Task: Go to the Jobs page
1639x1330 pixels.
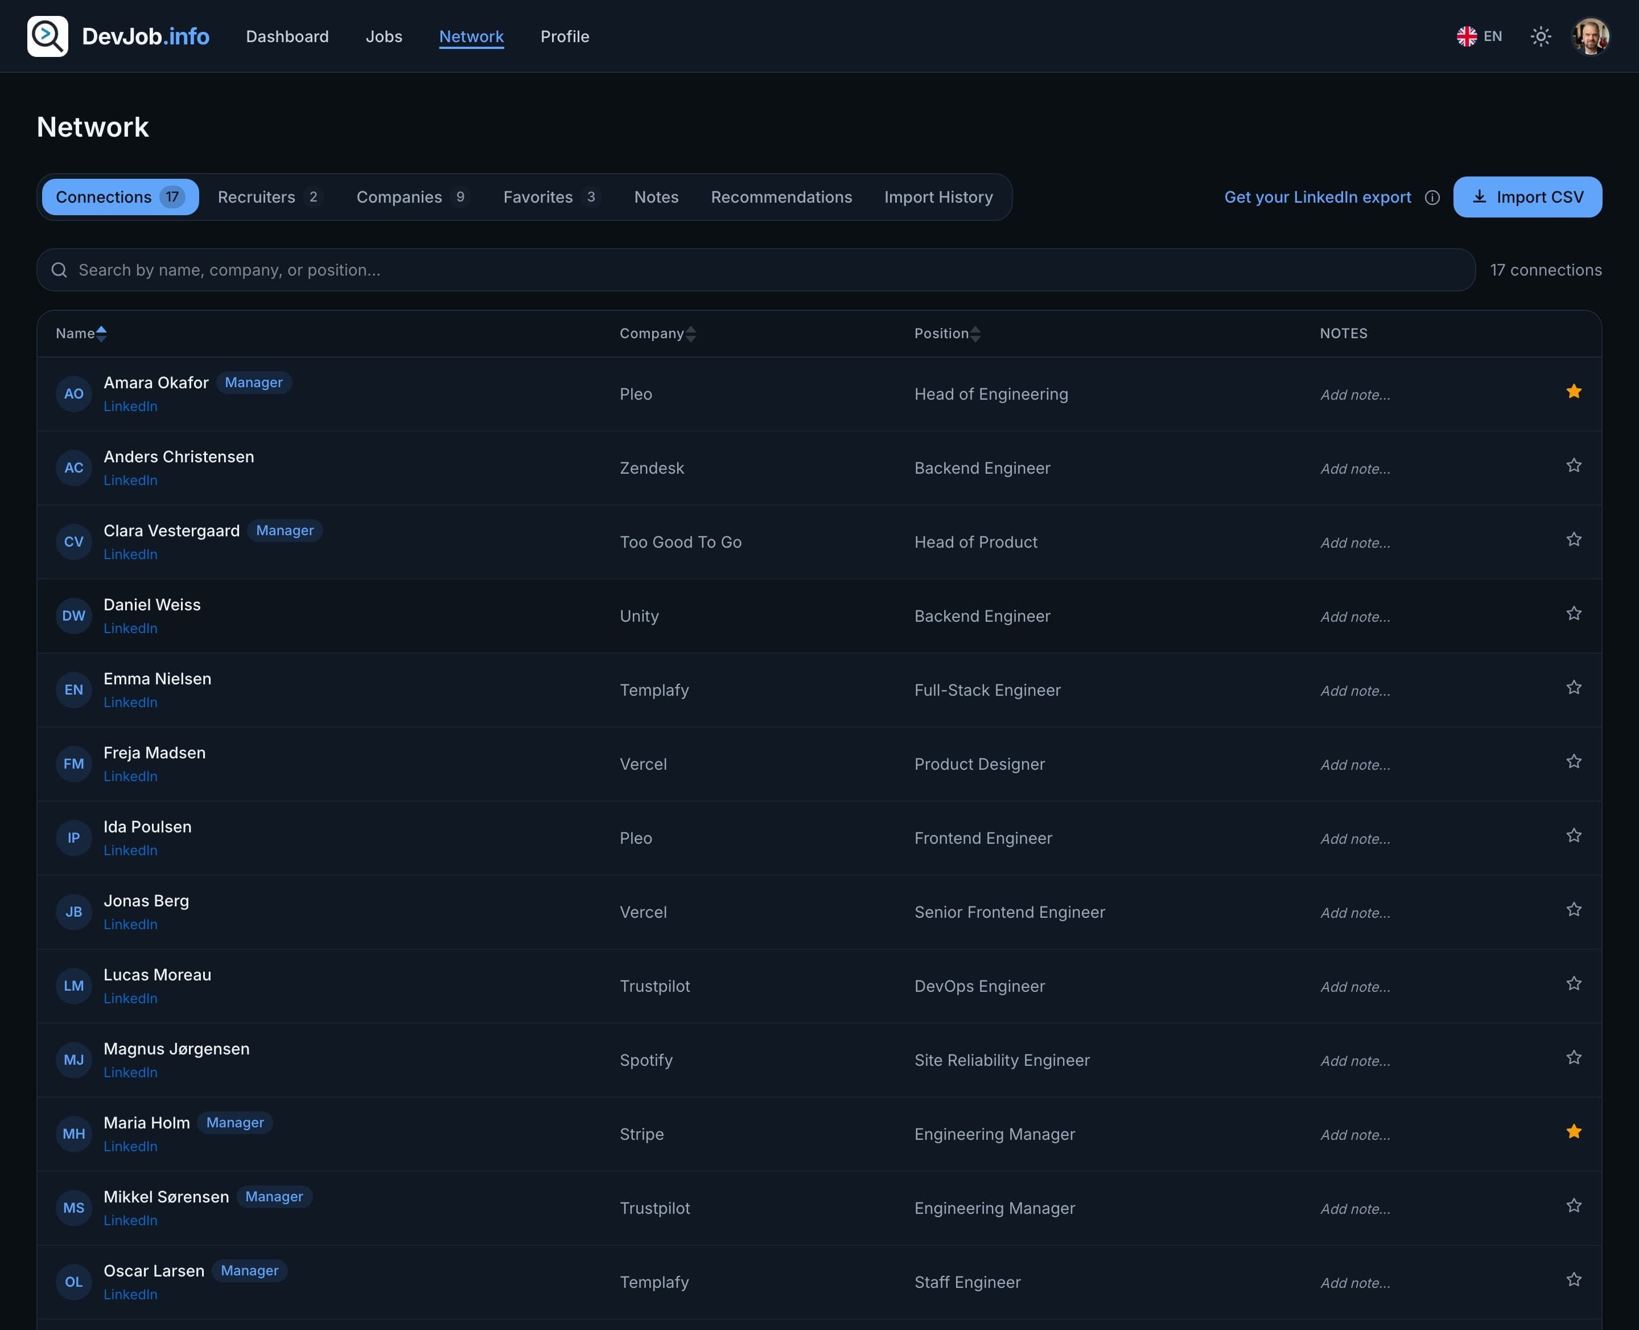Action: pos(384,36)
